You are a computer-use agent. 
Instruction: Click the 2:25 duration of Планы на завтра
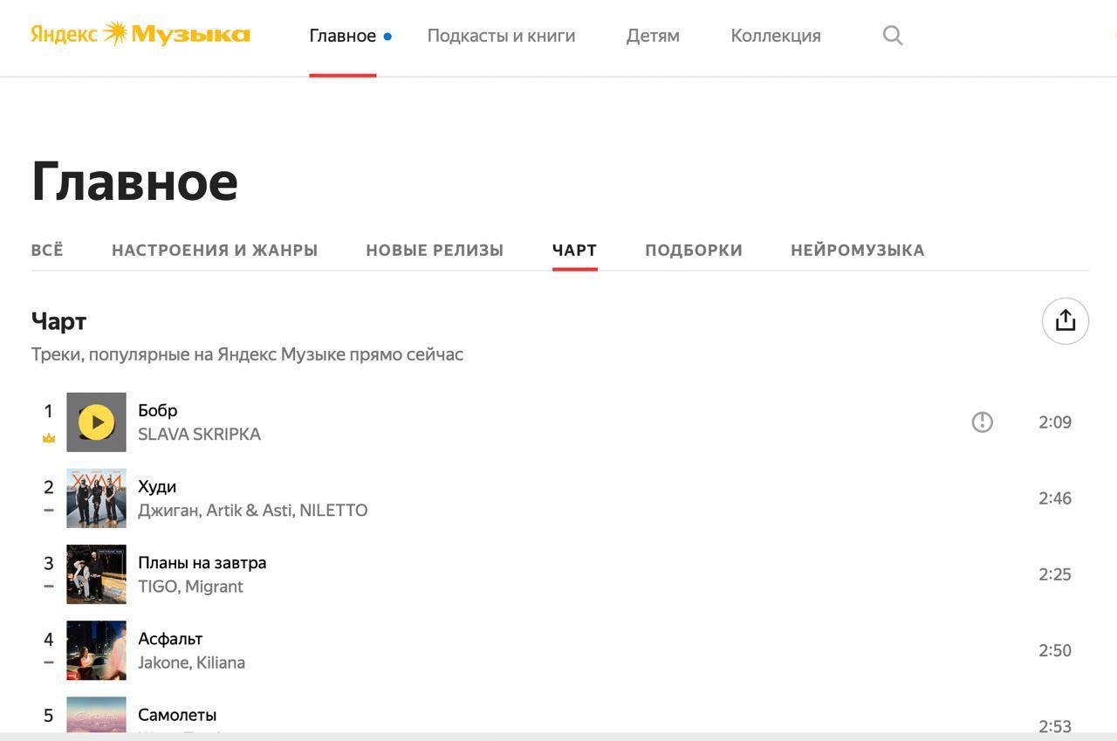[1055, 574]
